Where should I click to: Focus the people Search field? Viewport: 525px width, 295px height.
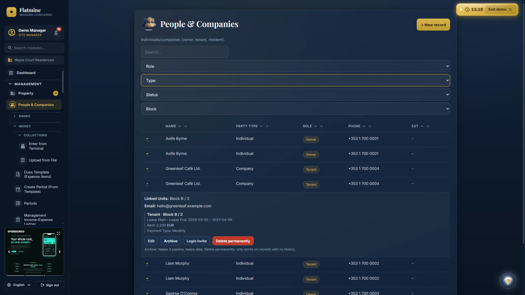click(185, 52)
